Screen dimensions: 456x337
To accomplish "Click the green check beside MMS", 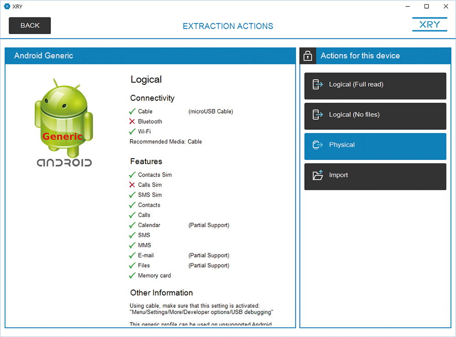I will coord(132,245).
